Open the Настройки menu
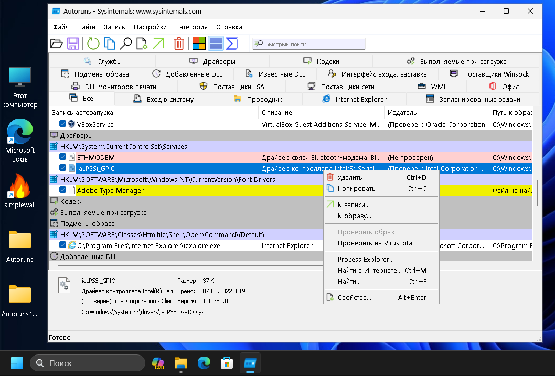 [x=150, y=27]
